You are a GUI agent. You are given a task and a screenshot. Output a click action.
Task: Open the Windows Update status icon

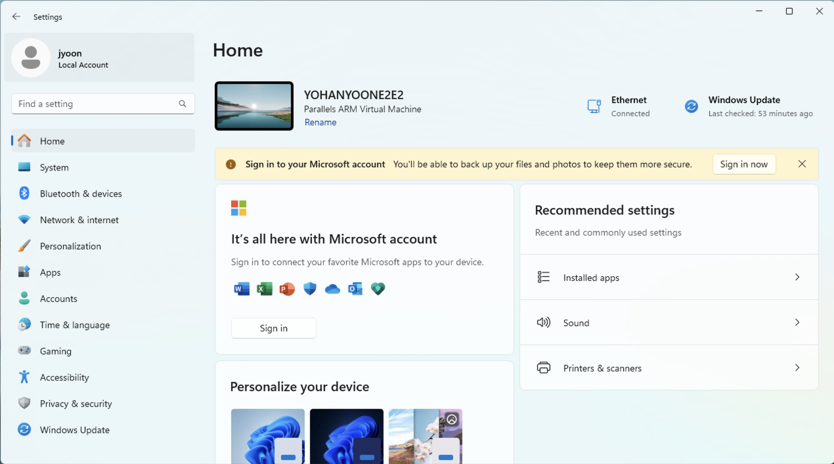(691, 106)
